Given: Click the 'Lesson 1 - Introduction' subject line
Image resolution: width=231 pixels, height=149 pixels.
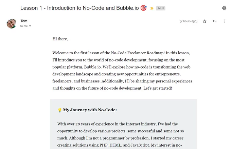Looking at the screenshot, I should click(79, 8).
